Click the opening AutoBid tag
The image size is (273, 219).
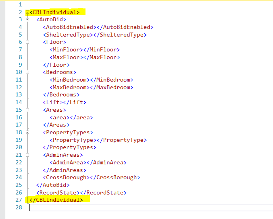51,19
